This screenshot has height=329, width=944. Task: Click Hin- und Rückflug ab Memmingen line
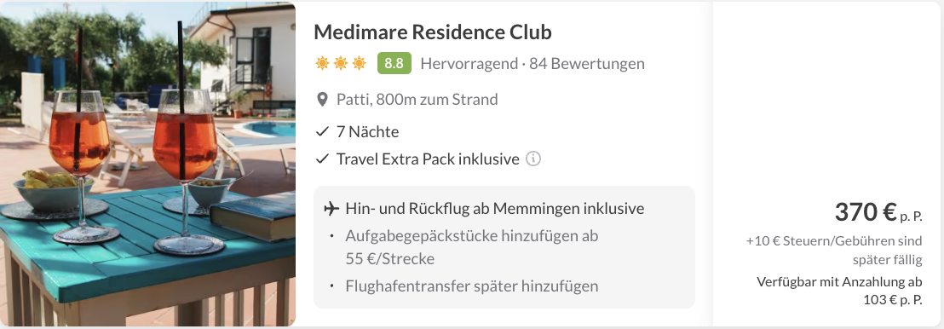pyautogui.click(x=495, y=209)
